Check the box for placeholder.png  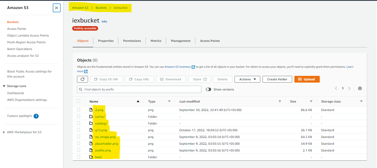(78, 143)
